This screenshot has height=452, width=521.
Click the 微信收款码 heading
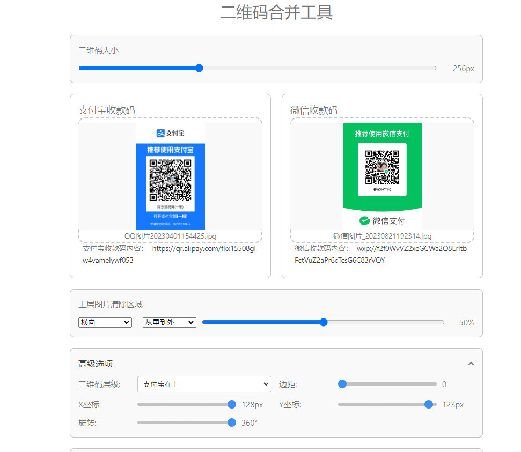(314, 110)
